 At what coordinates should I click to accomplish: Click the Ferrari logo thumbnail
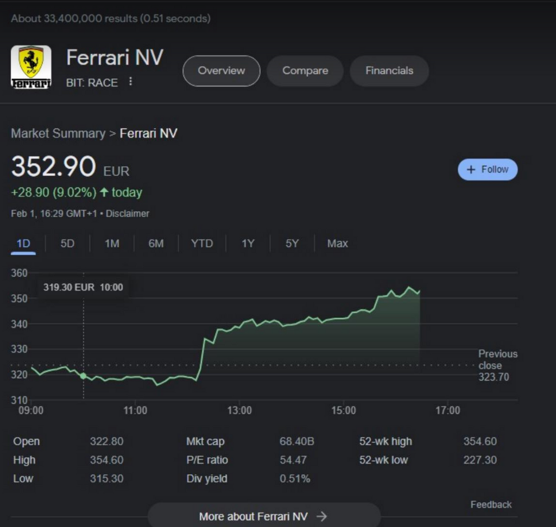31,67
